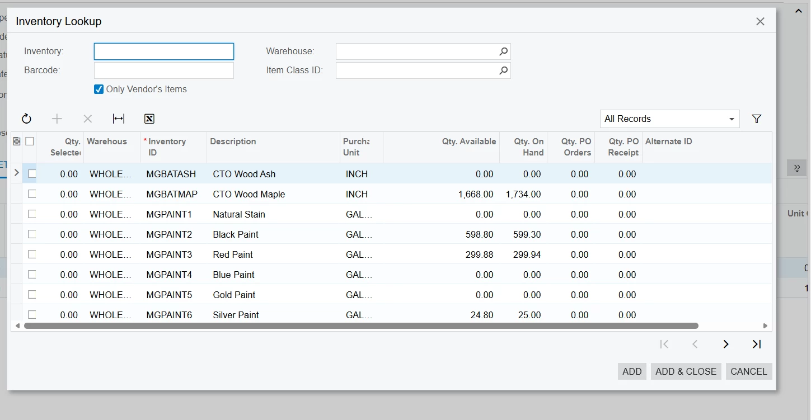Check the MGPAINT5 row checkbox
This screenshot has width=811, height=420.
32,295
